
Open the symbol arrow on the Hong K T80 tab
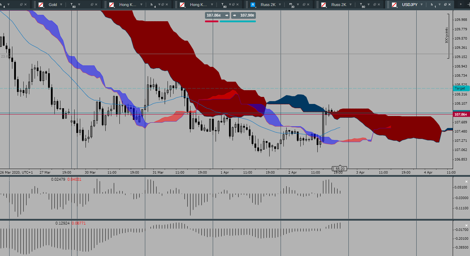pyautogui.click(x=212, y=5)
